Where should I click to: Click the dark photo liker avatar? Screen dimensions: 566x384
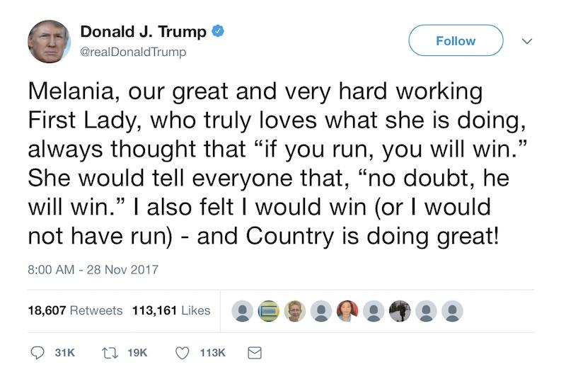tap(400, 311)
